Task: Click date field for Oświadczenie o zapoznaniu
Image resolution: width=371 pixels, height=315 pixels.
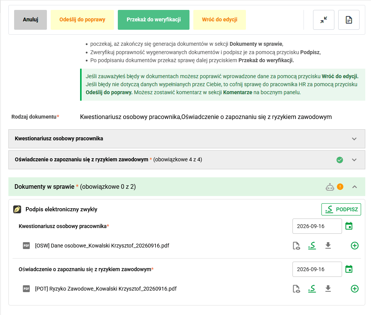Action: pyautogui.click(x=317, y=269)
